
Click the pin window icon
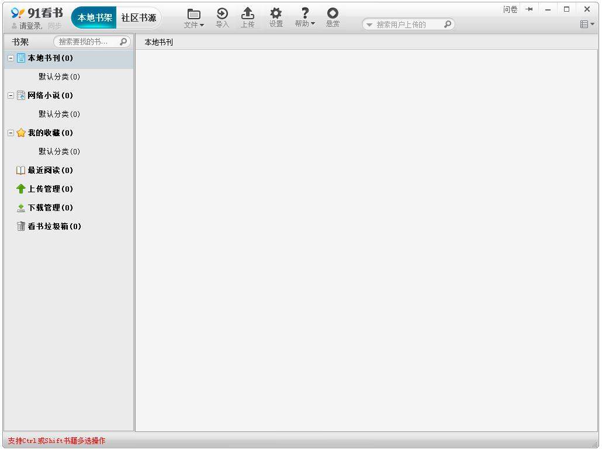pyautogui.click(x=529, y=9)
